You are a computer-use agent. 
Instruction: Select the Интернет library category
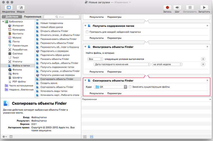tap(18, 26)
